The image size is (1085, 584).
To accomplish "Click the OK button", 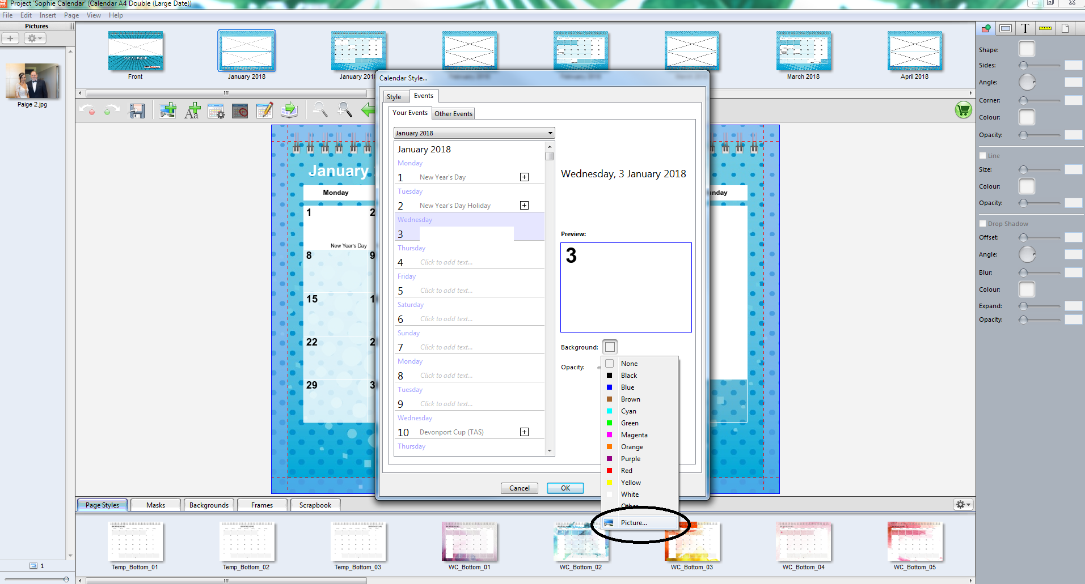I will click(565, 488).
